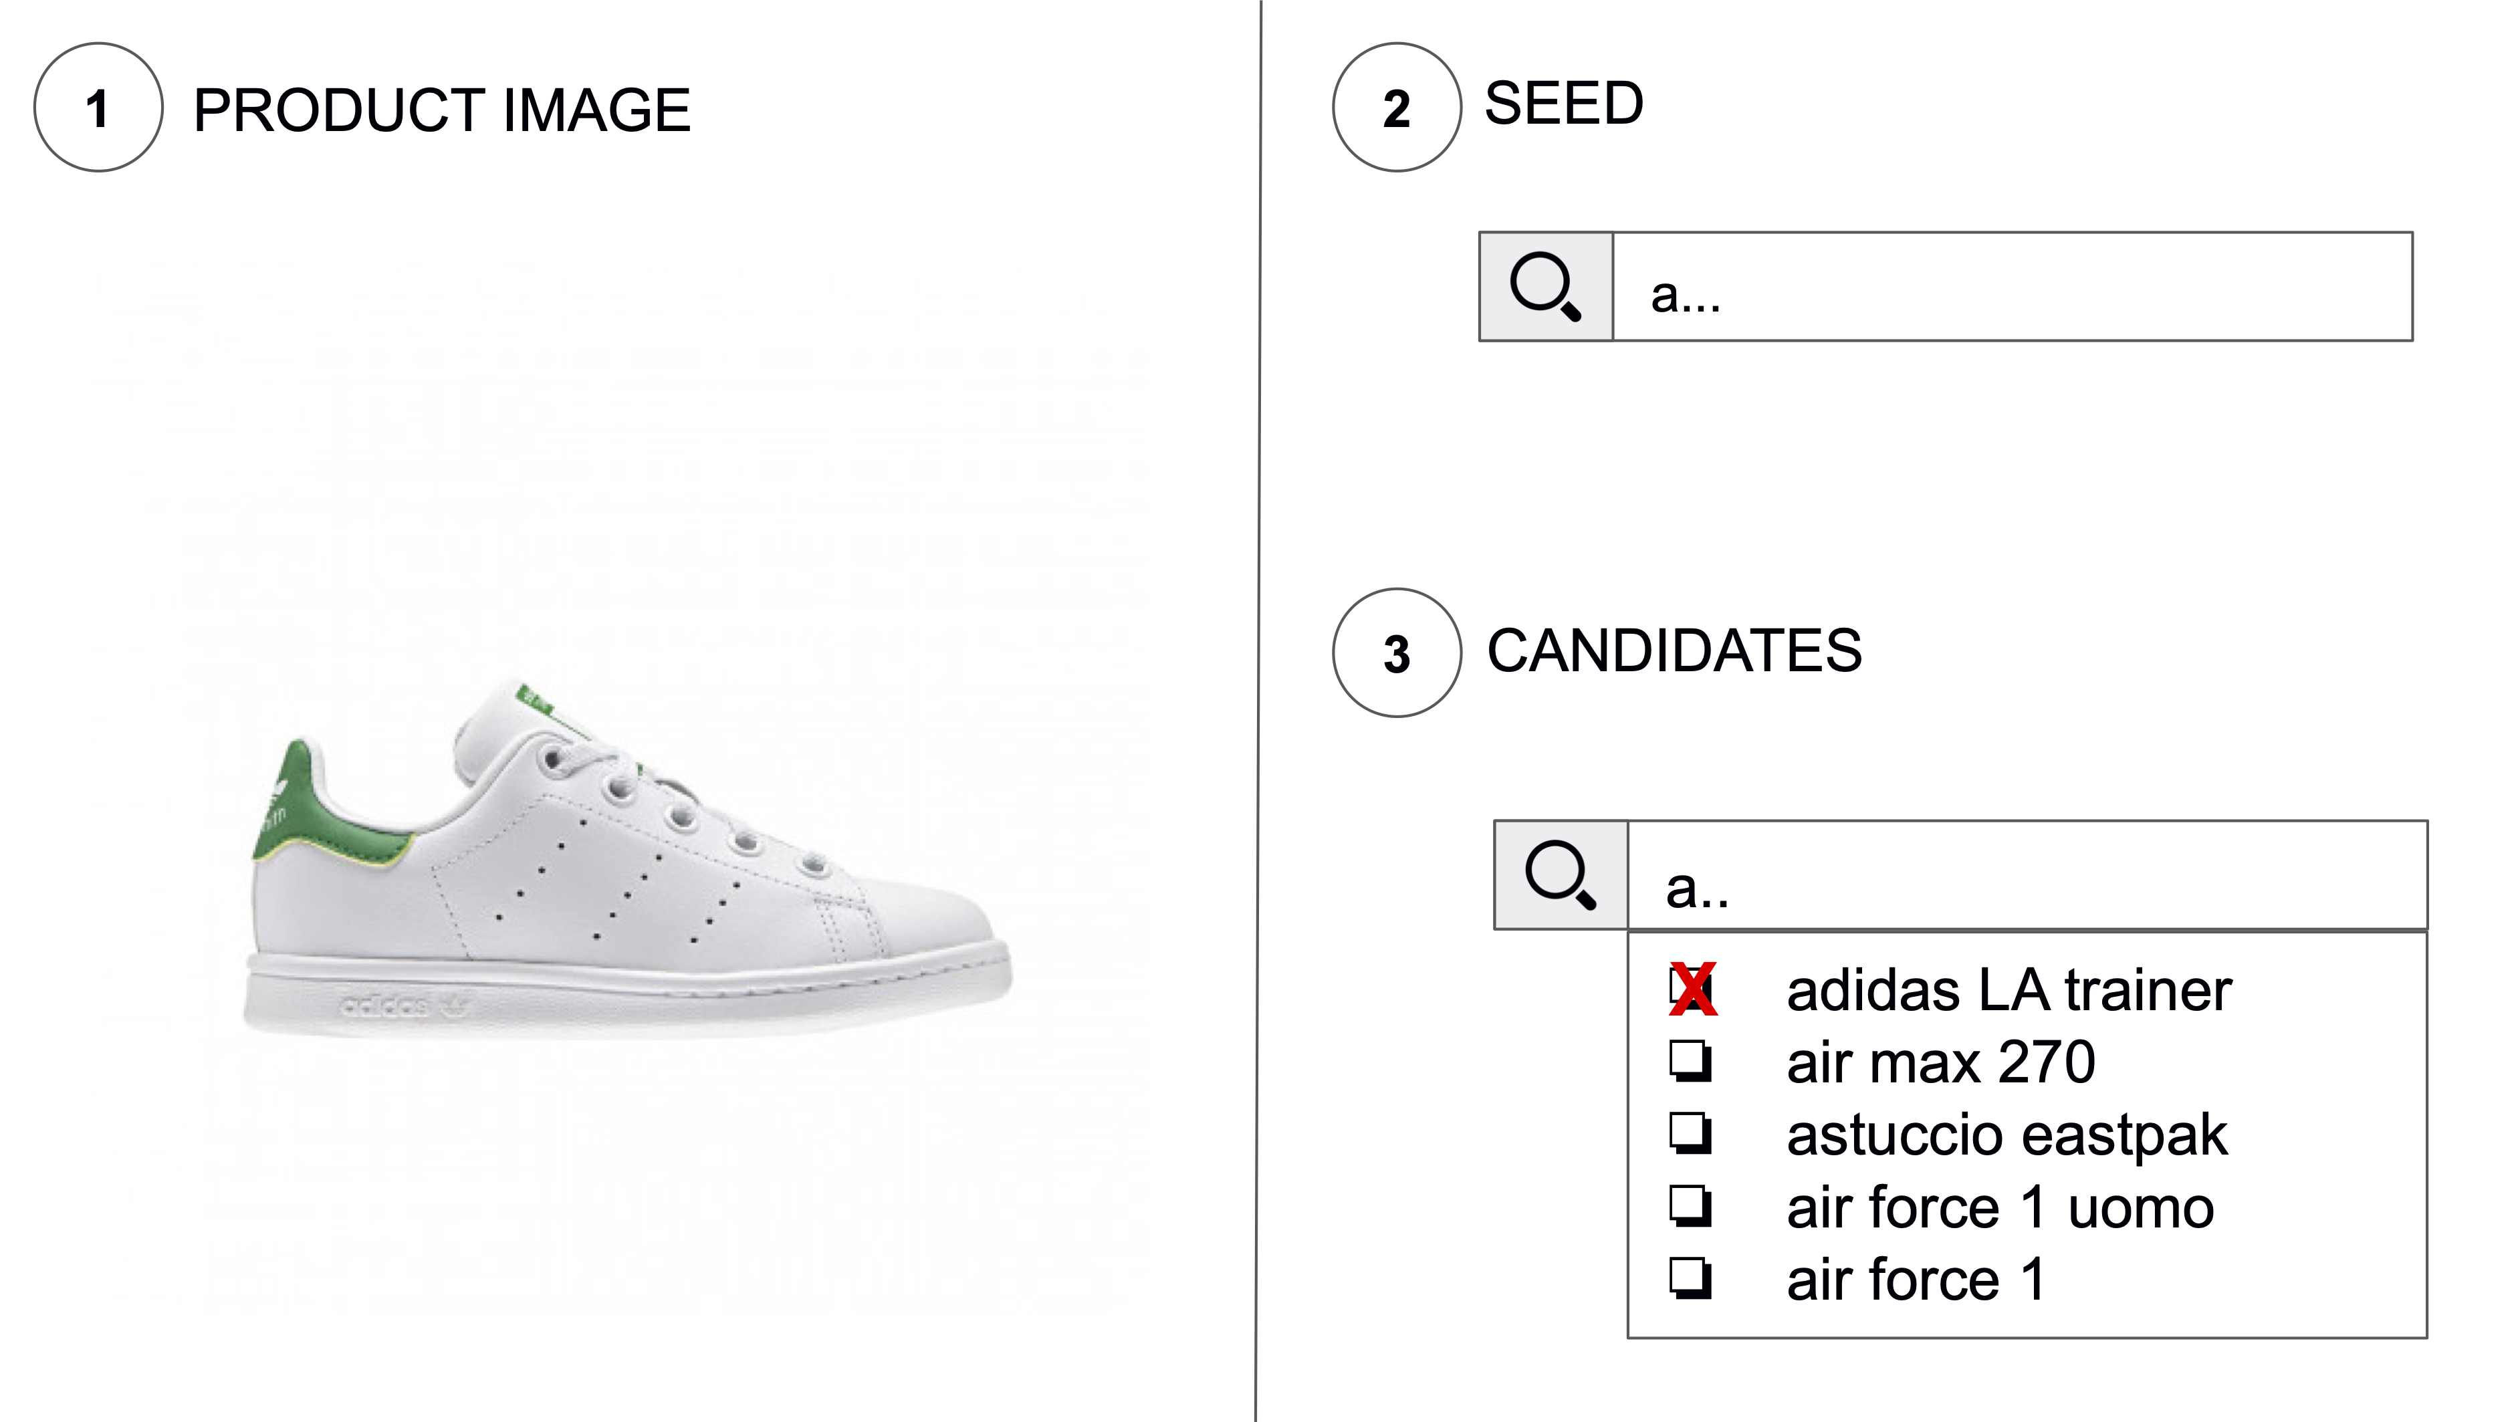Click the SEED heading label
Screen dimensions: 2518x1422
pyautogui.click(x=1564, y=102)
